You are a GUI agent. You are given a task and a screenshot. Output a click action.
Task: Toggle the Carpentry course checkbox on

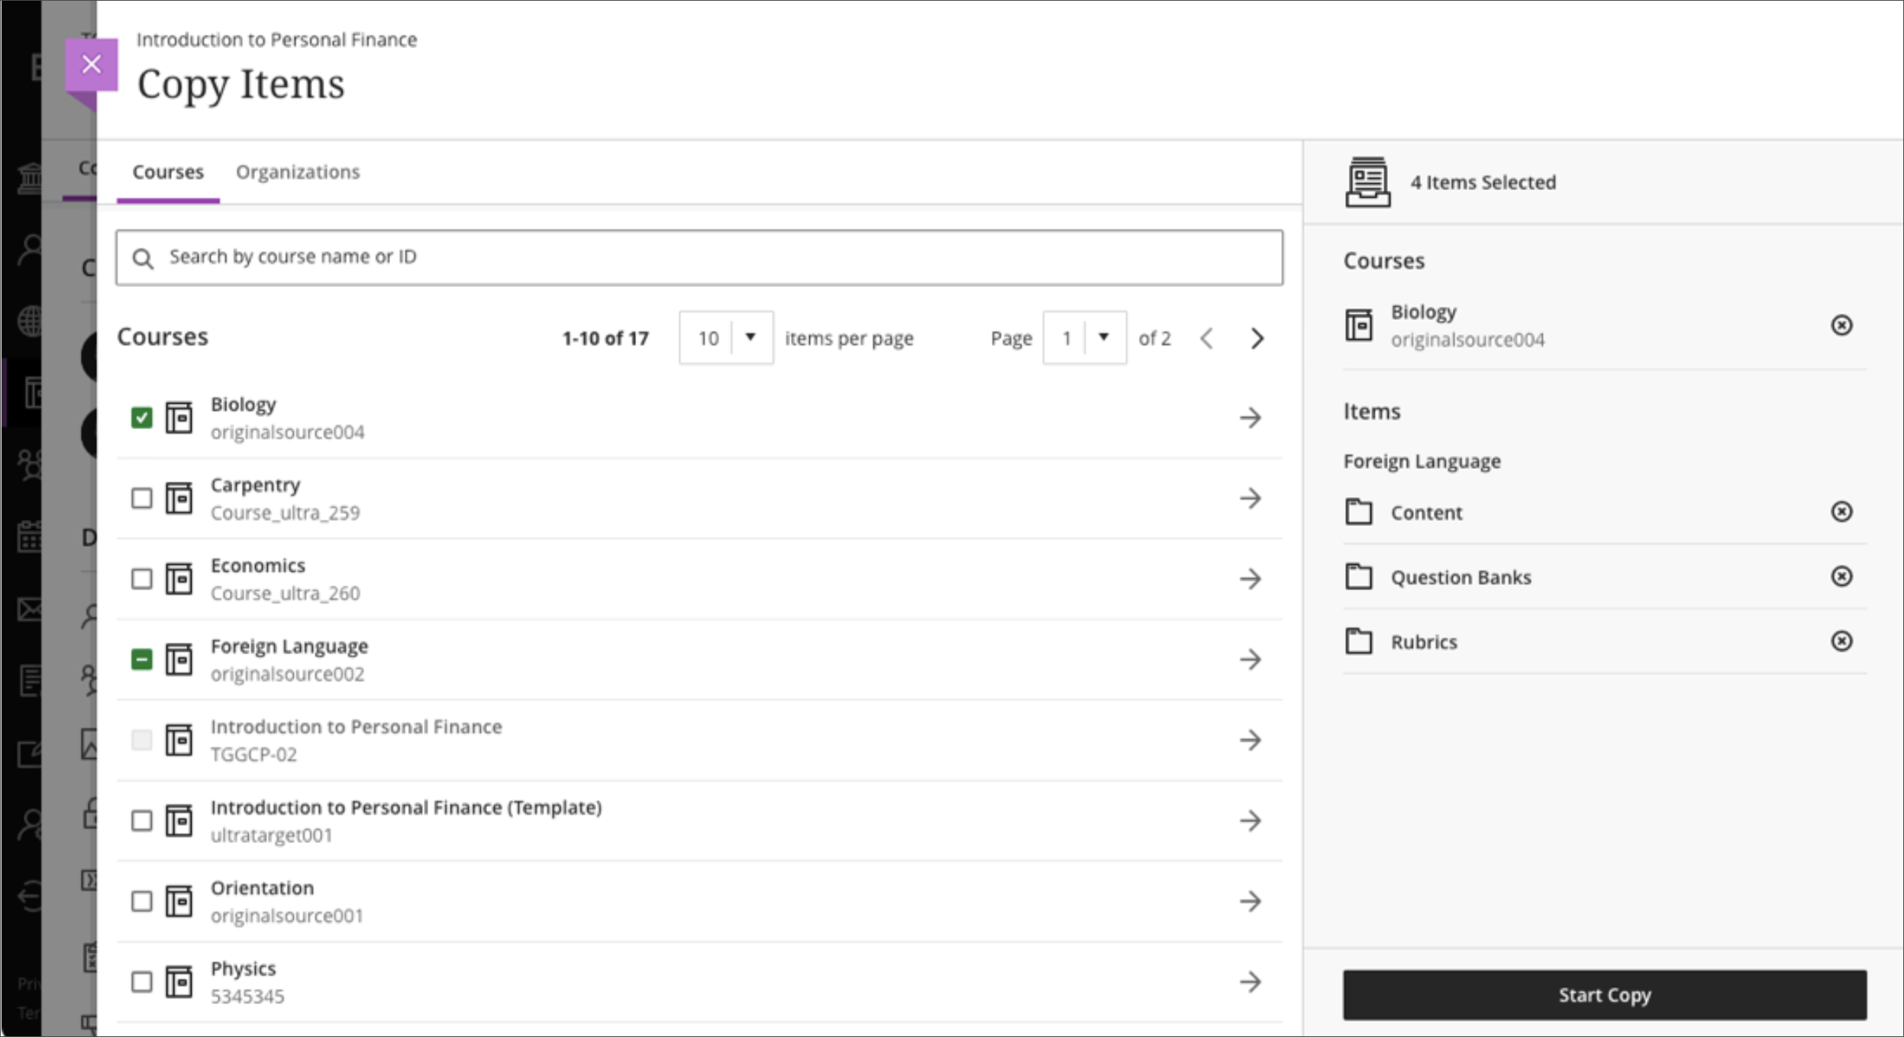coord(140,497)
